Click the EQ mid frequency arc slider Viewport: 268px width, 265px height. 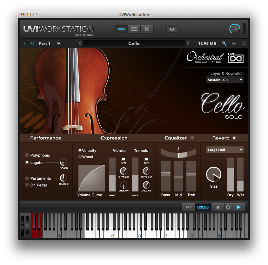178,153
